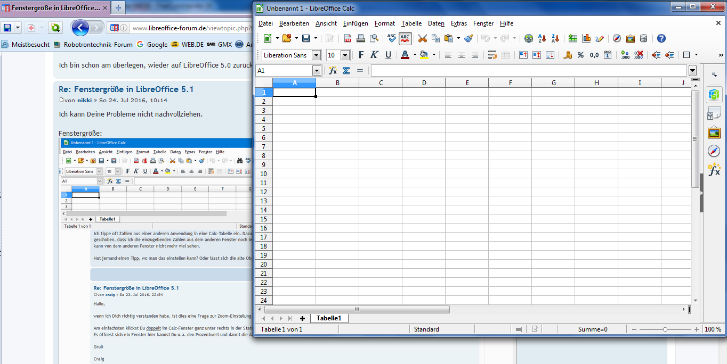The height and width of the screenshot is (364, 727).
Task: Increase cell indent
Action: point(656,55)
